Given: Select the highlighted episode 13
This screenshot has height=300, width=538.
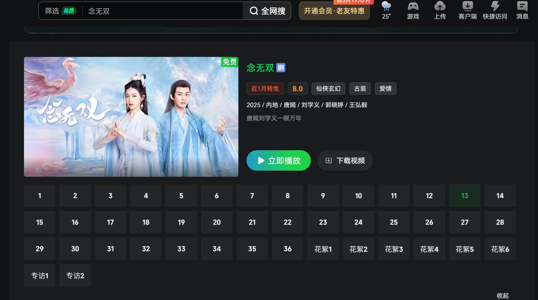Looking at the screenshot, I should pos(465,196).
